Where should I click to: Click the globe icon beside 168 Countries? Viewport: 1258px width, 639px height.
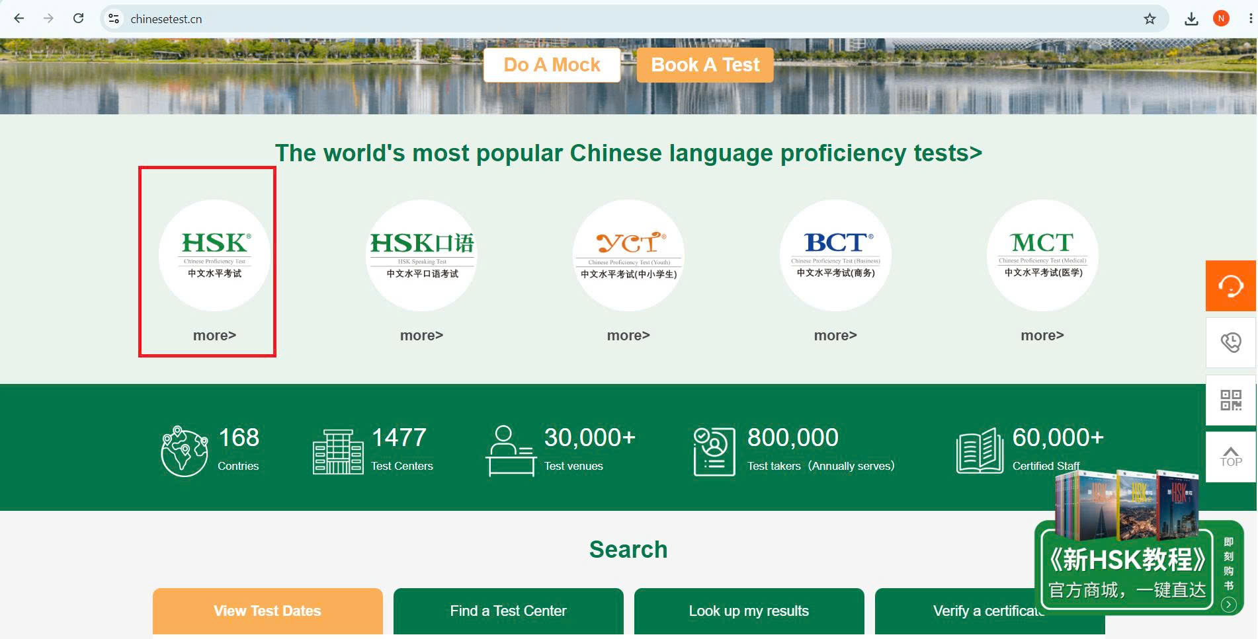click(x=184, y=451)
